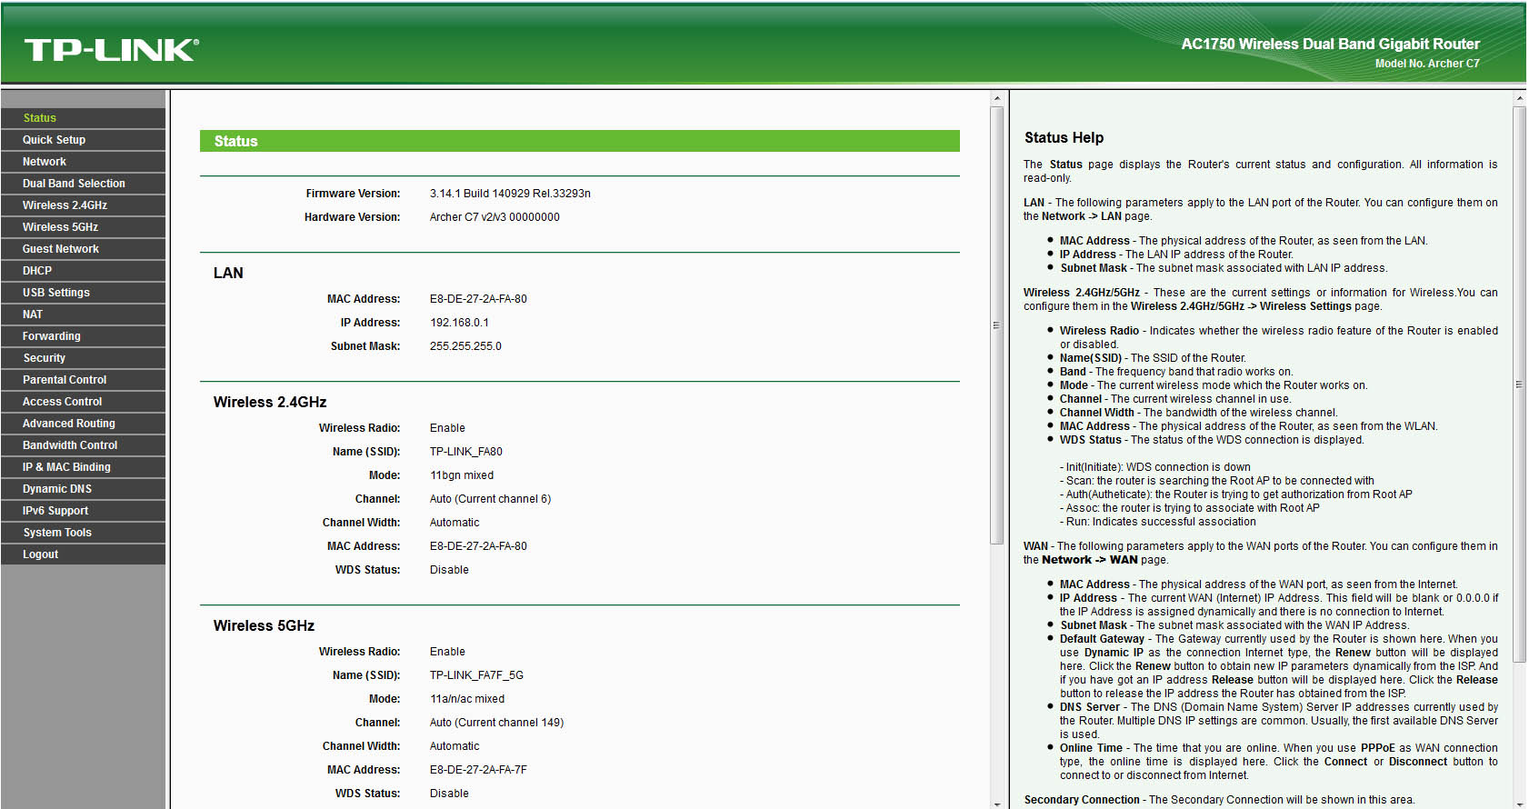This screenshot has width=1529, height=809.
Task: Open the Forwarding menu
Action: coord(83,336)
